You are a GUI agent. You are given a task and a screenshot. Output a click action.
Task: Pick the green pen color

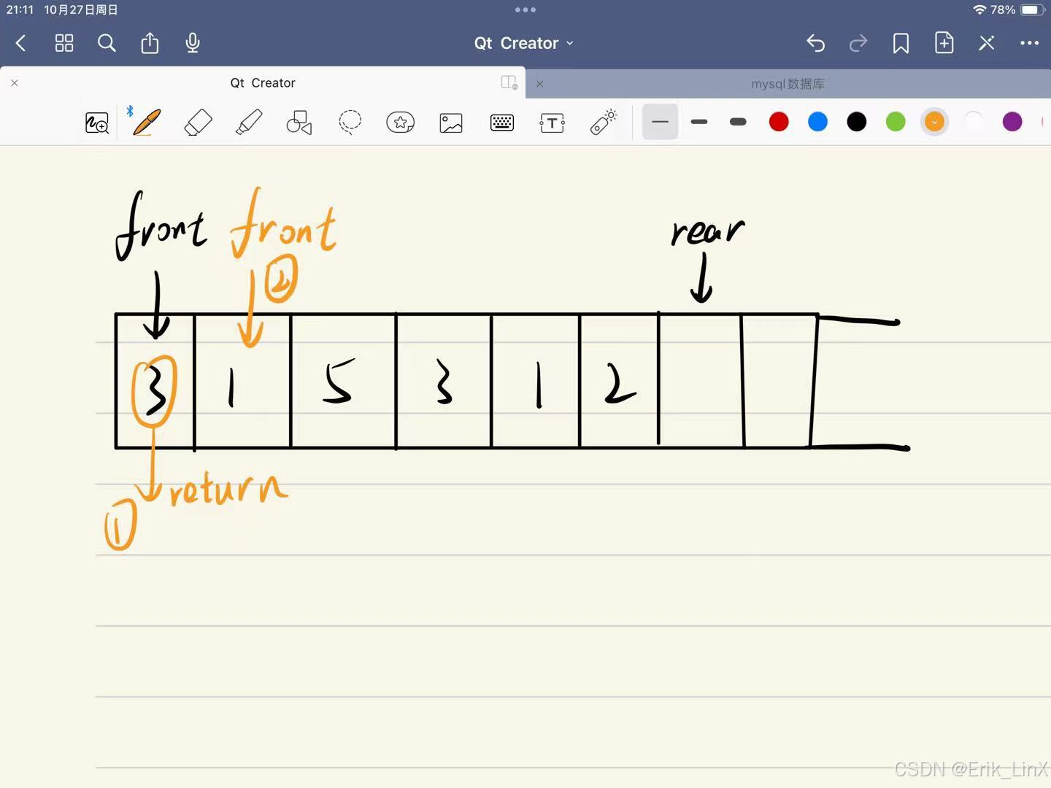click(896, 122)
